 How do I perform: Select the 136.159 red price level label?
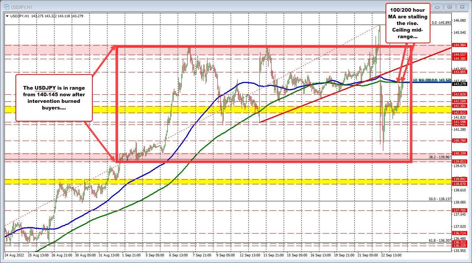459,245
